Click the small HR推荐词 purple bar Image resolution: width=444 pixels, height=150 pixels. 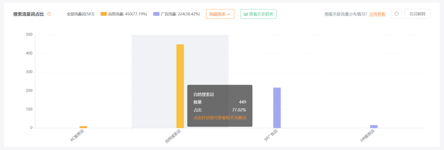tap(374, 127)
